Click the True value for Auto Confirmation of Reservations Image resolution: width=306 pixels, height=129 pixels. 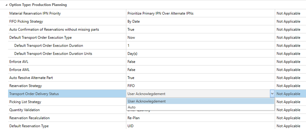pos(131,29)
